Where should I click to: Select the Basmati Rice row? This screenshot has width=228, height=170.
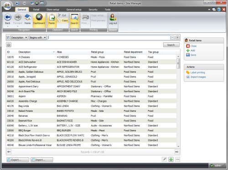[91, 120]
